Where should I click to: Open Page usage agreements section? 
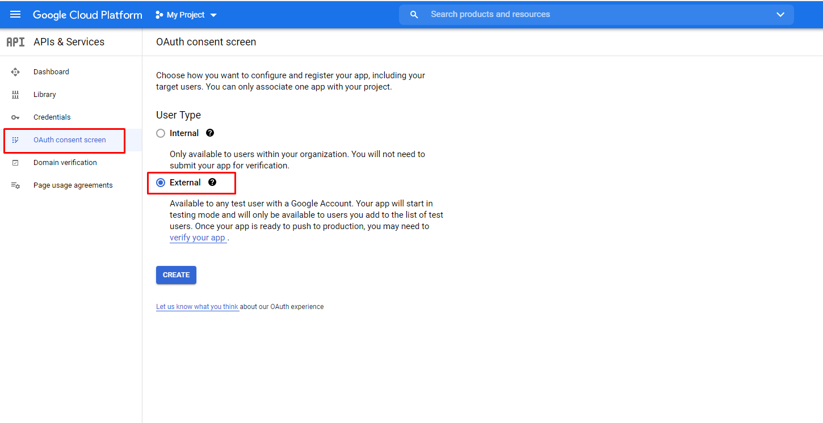click(x=73, y=185)
